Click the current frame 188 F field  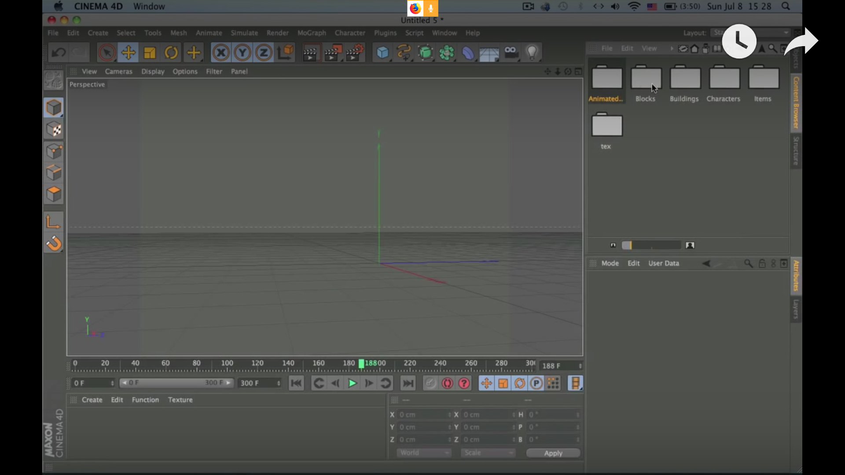point(561,366)
